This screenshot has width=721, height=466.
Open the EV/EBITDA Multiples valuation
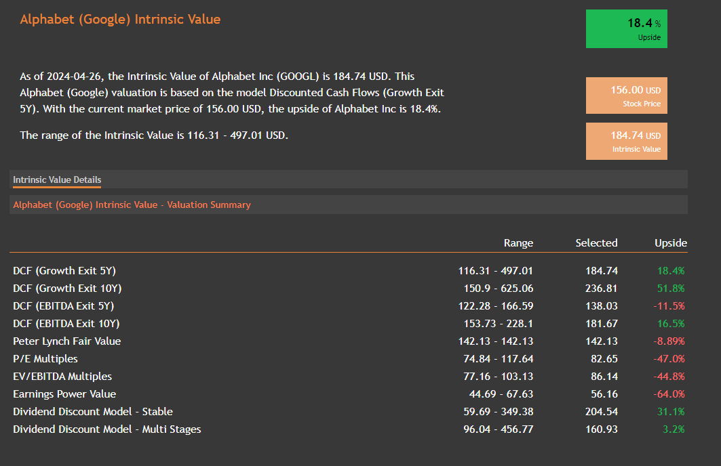coord(62,377)
